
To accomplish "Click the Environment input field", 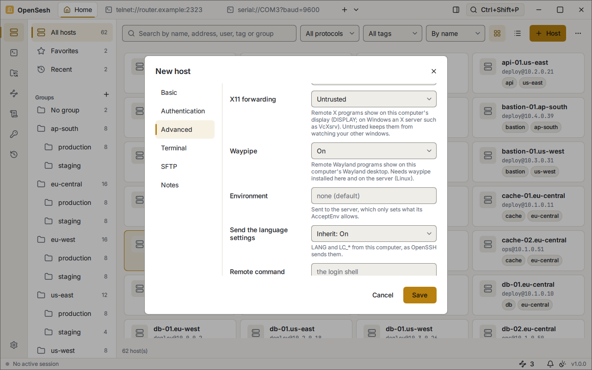I will click(x=374, y=196).
